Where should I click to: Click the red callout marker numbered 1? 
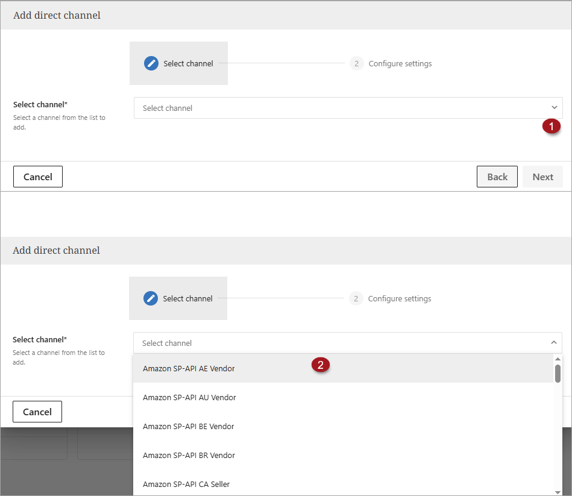(551, 127)
